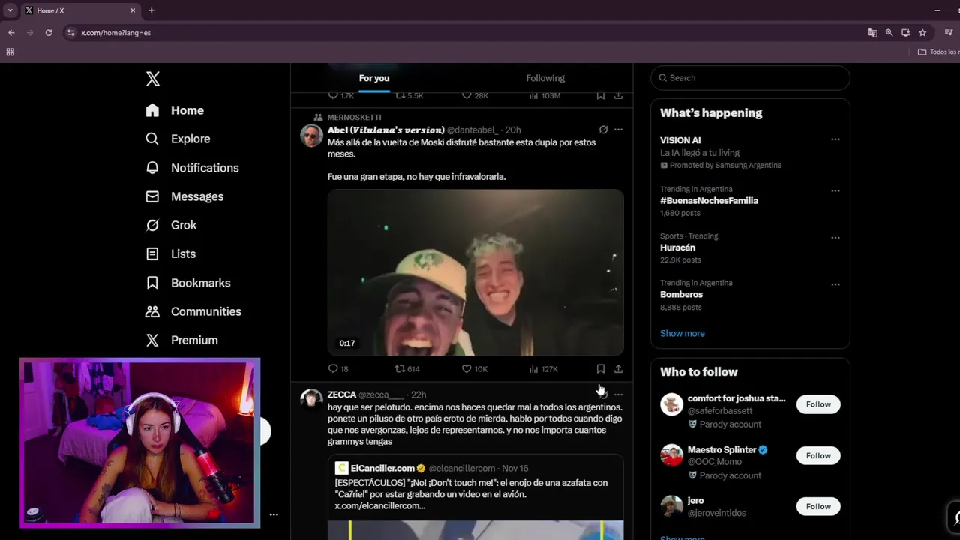Open the quoted ElCanciller.com post

(x=475, y=496)
